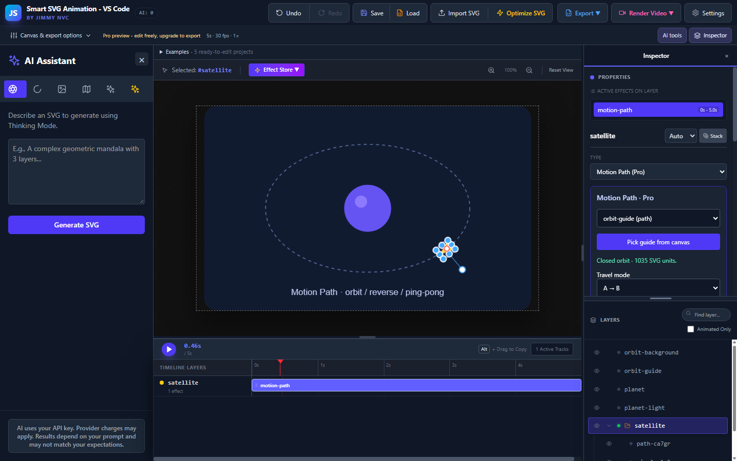This screenshot has width=737, height=461.
Task: Click the red playhead marker on timeline
Action: (x=280, y=362)
